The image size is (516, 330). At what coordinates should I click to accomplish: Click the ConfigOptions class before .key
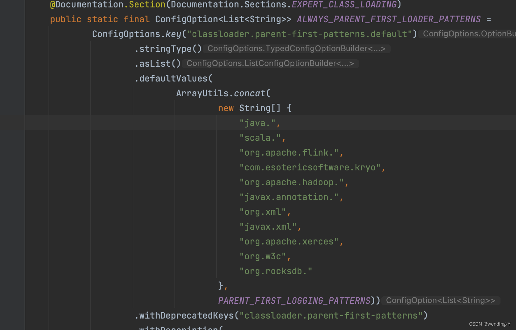click(126, 34)
